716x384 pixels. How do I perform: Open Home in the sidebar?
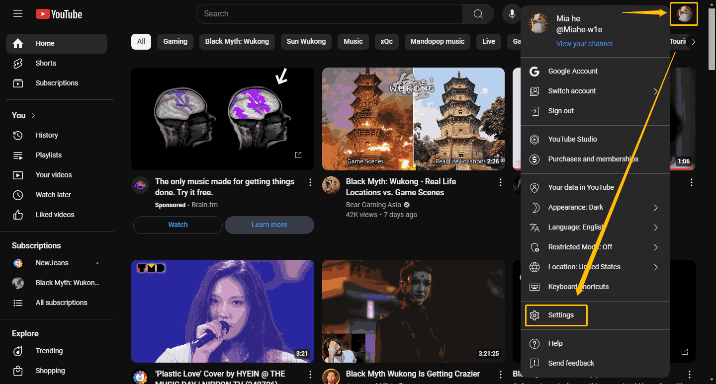pyautogui.click(x=57, y=44)
